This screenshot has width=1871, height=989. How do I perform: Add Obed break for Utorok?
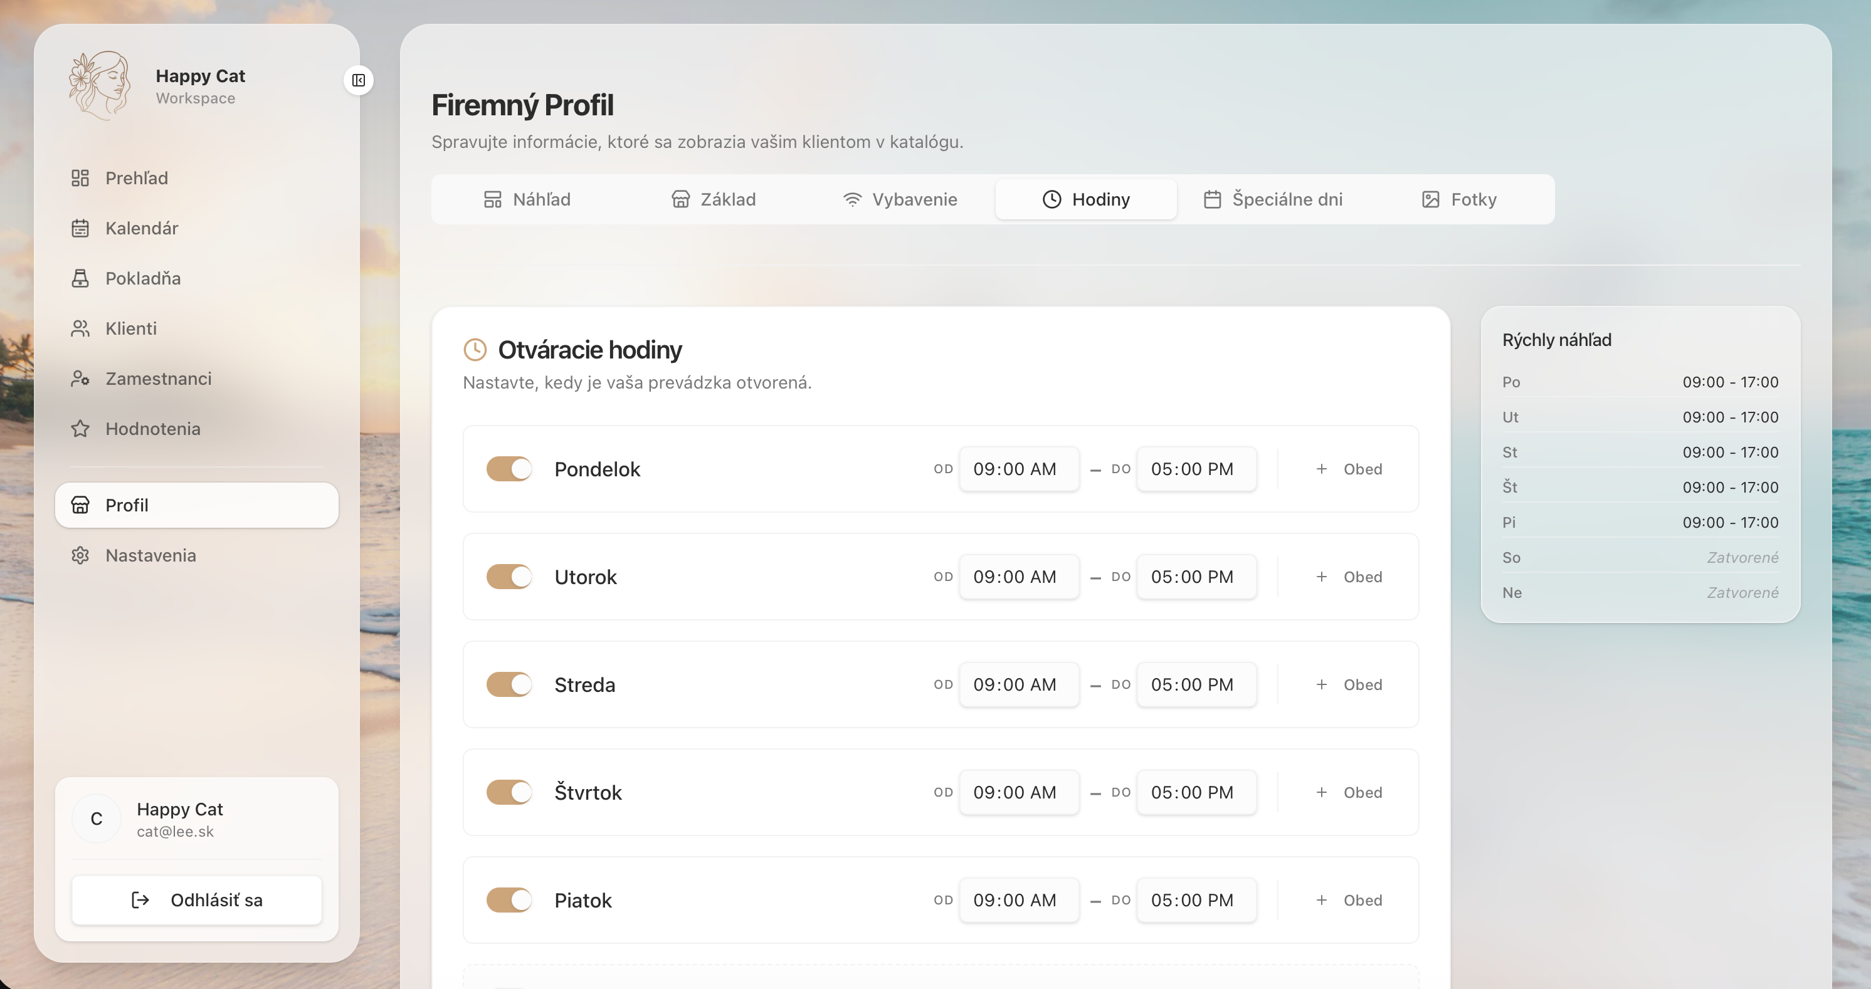coord(1349,577)
